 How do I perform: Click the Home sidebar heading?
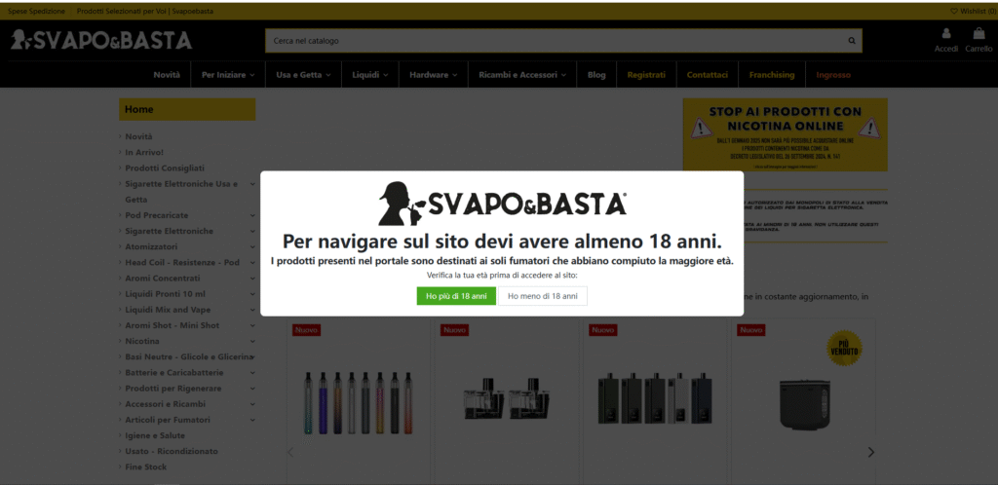[187, 109]
